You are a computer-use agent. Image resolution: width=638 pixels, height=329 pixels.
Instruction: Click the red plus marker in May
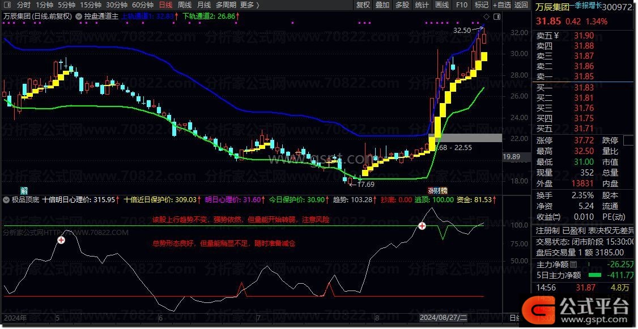pos(61,240)
